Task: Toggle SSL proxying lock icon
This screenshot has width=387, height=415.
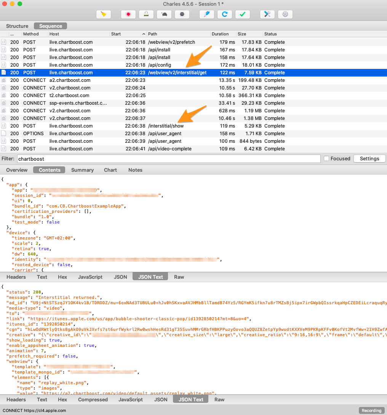Action: pos(146,14)
